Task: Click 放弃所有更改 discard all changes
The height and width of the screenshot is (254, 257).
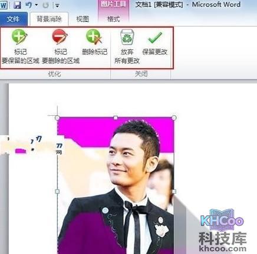Action: tap(127, 47)
